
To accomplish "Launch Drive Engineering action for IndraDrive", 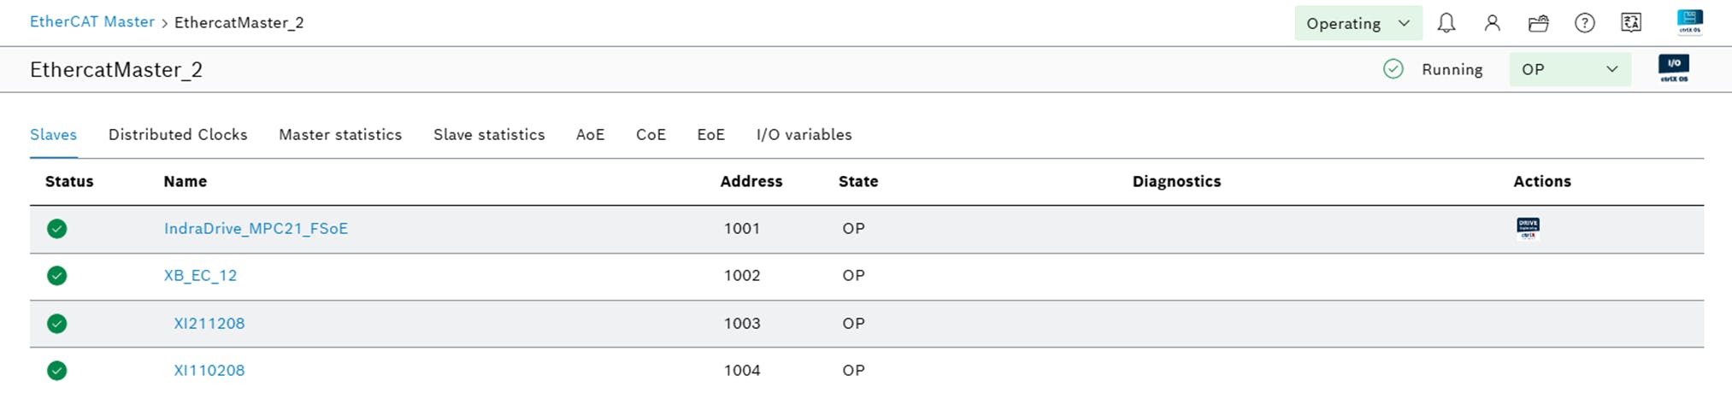I will pyautogui.click(x=1528, y=228).
